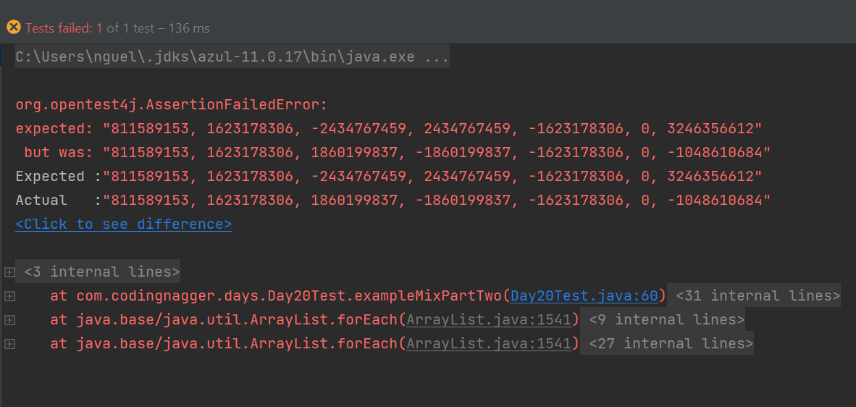Click the plus gutter icon on the last ArrayList.forEach line
The image size is (856, 407).
9,344
